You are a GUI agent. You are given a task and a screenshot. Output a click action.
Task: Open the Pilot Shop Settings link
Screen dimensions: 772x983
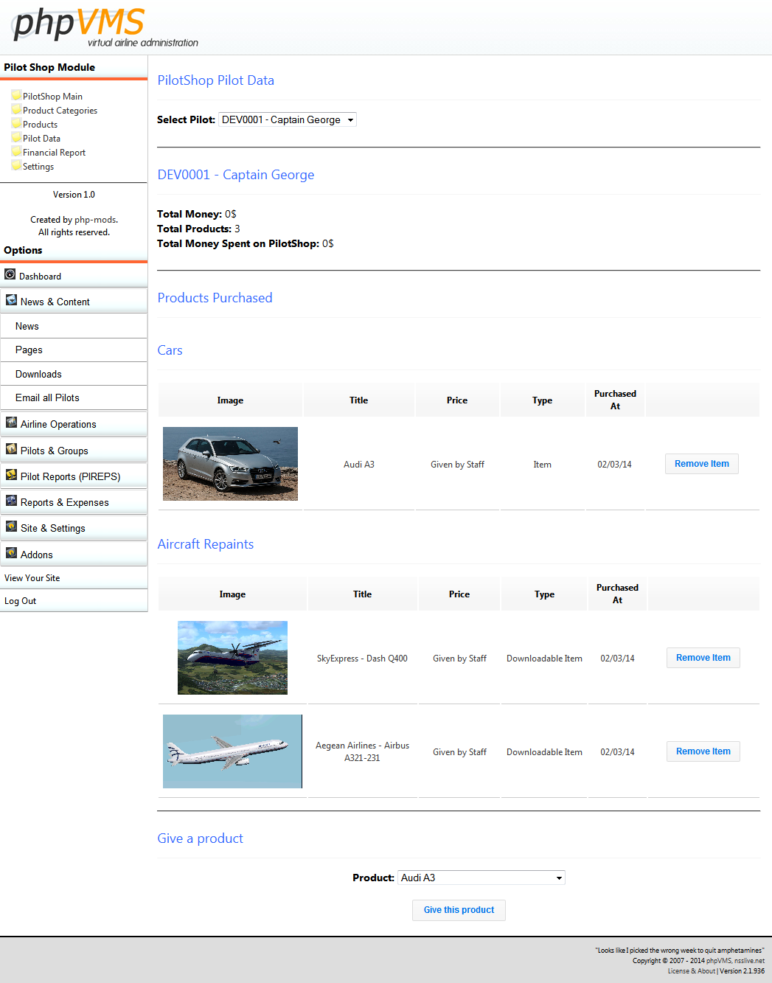(38, 167)
